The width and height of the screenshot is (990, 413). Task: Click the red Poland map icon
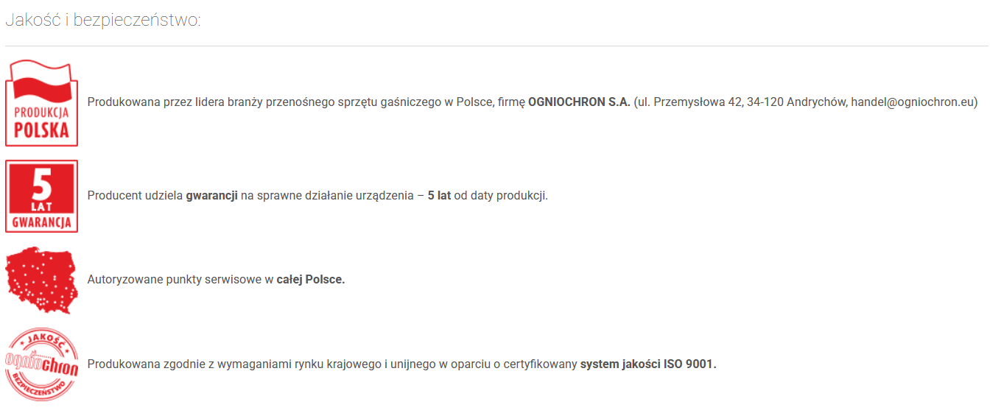tap(42, 280)
